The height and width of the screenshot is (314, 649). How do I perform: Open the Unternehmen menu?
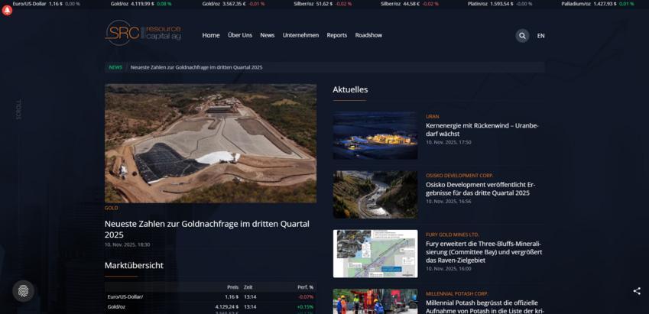click(x=300, y=35)
